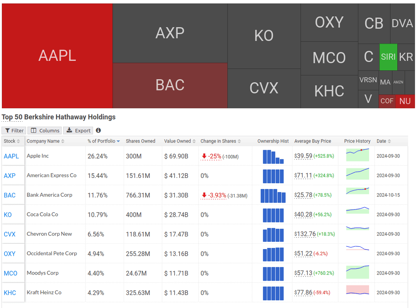
Task: Select the red COF treemap tile
Action: coord(387,101)
